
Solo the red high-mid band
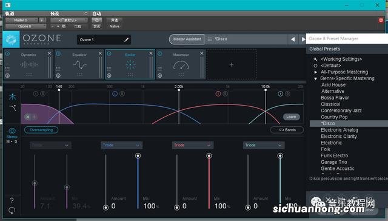pyautogui.click(x=225, y=93)
